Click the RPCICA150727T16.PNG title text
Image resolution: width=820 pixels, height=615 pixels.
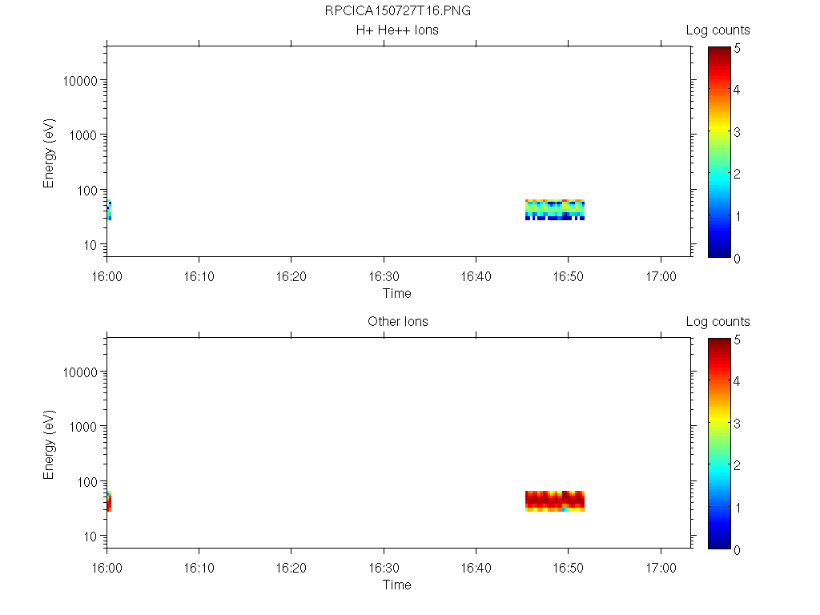[397, 11]
